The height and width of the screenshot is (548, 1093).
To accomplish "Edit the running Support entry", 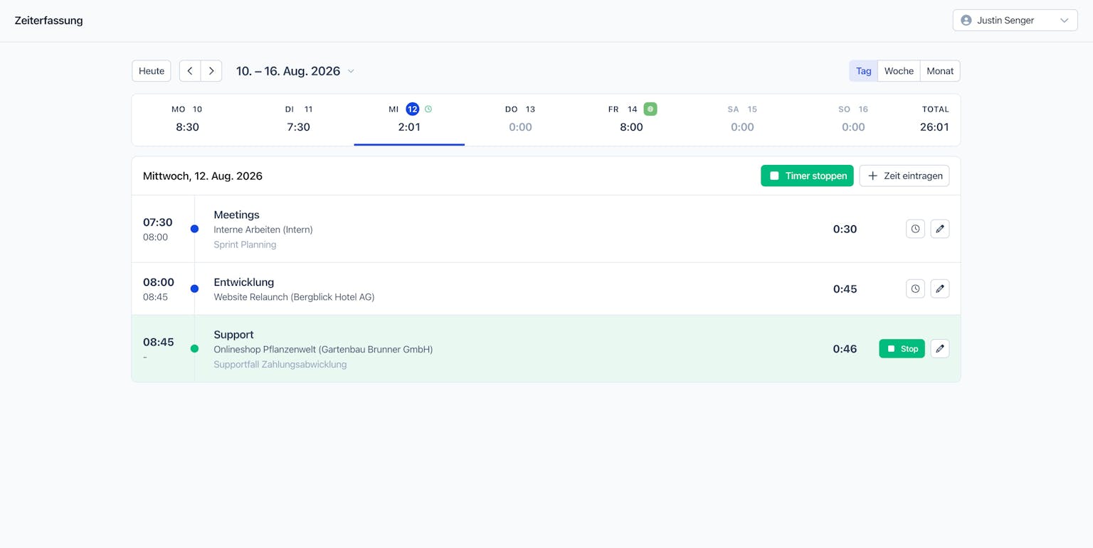I will coord(940,348).
